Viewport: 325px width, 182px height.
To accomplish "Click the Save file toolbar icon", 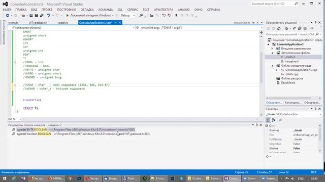I will coord(36,16).
